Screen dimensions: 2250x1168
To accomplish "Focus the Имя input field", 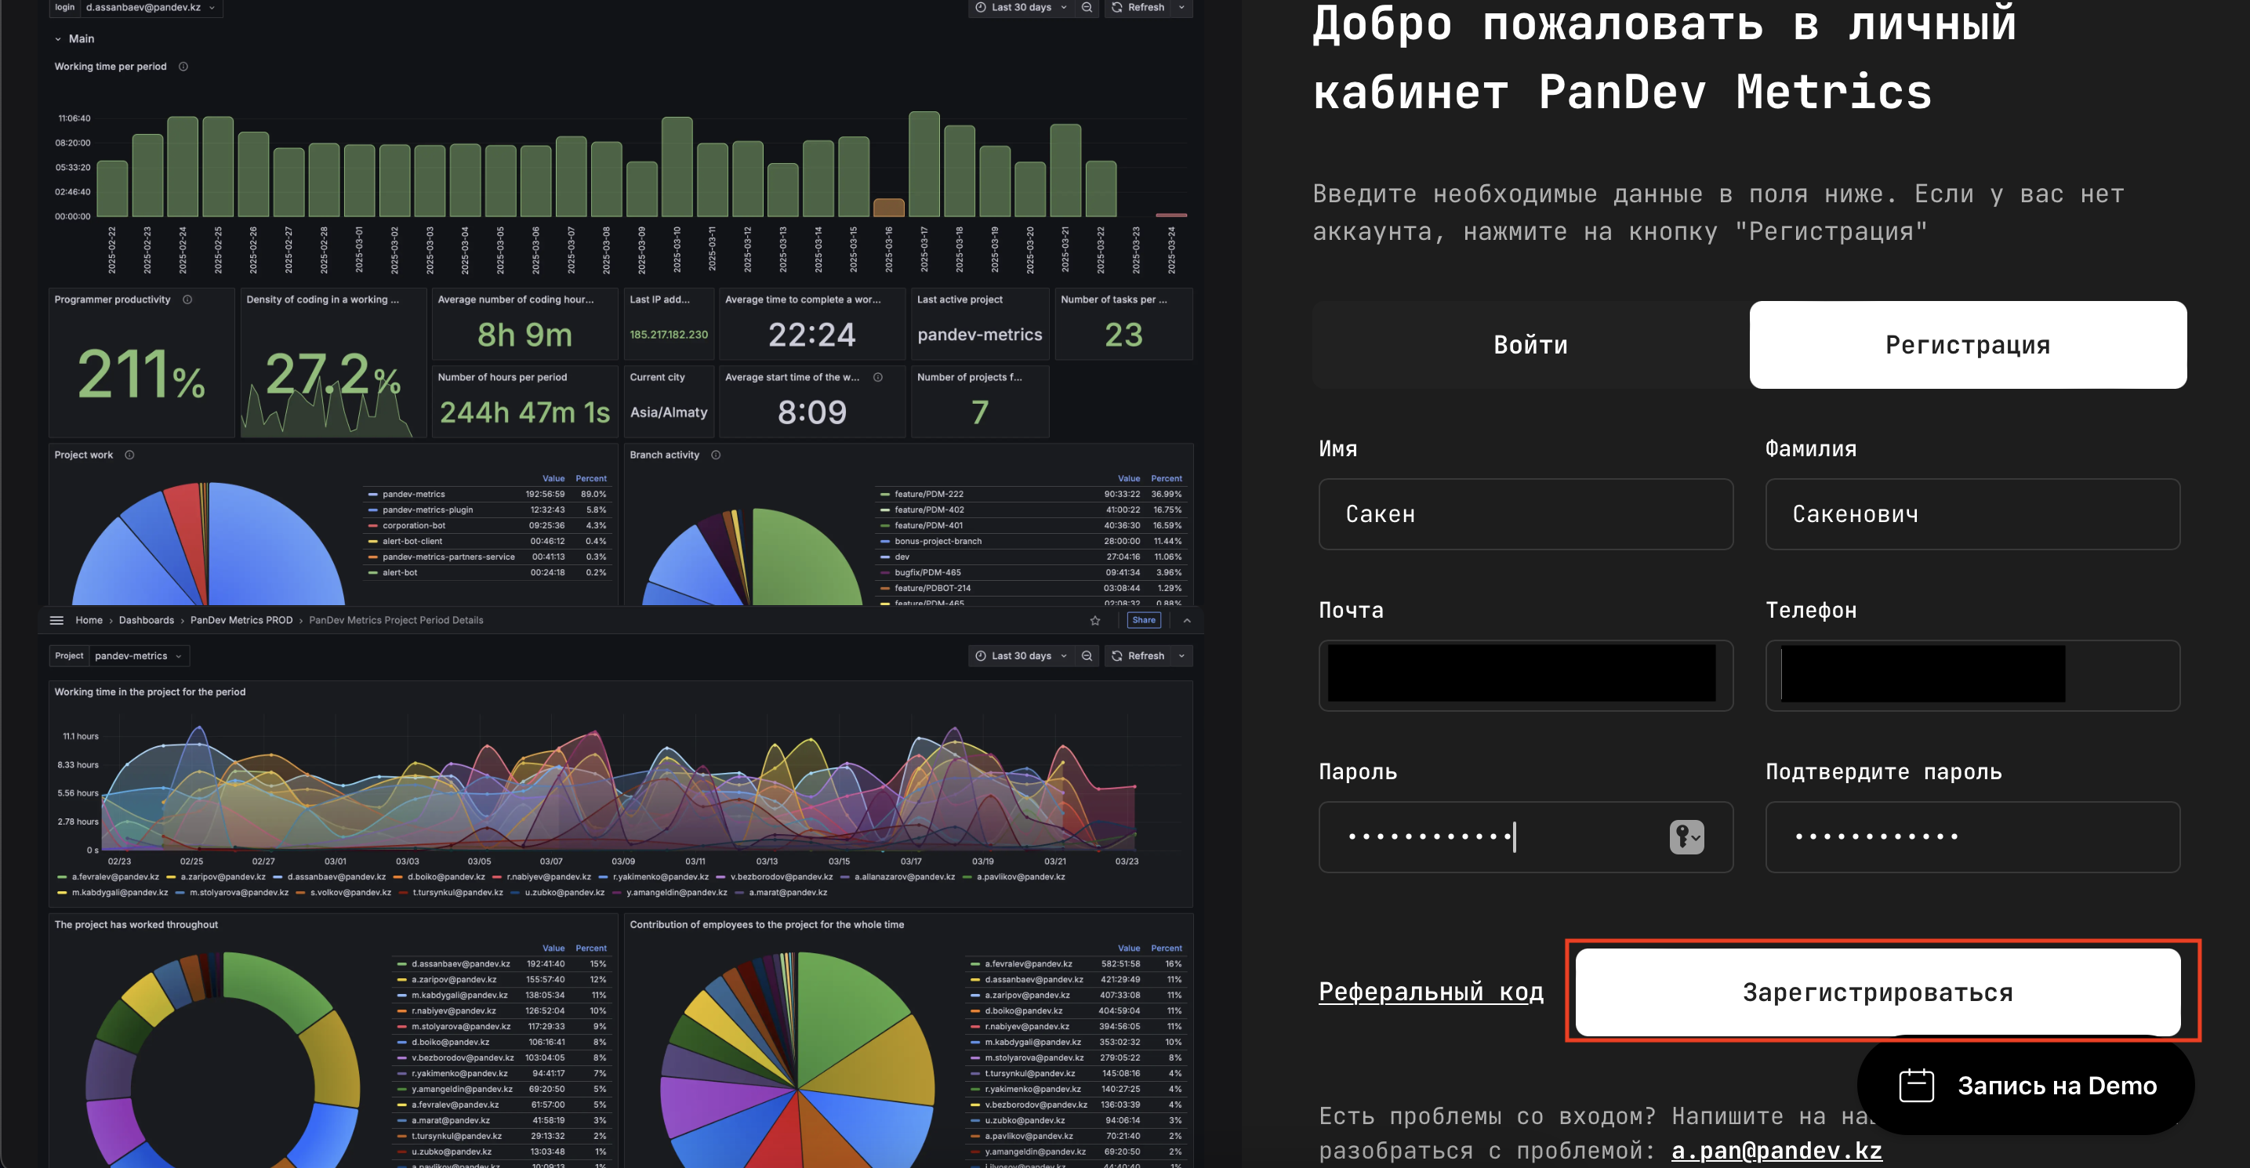I will click(1525, 514).
